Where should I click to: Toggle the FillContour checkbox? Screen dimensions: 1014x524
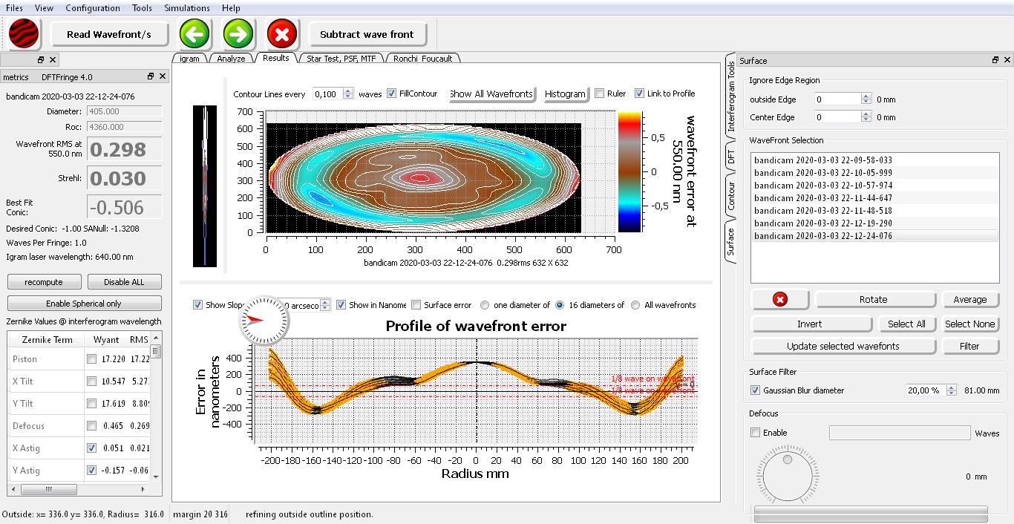[393, 94]
